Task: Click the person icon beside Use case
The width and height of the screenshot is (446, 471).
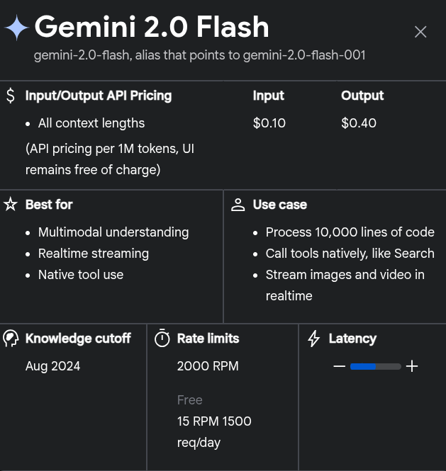Action: [238, 205]
